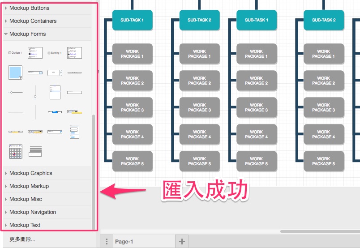
Task: Select the number spinner shape
Action: click(55, 73)
